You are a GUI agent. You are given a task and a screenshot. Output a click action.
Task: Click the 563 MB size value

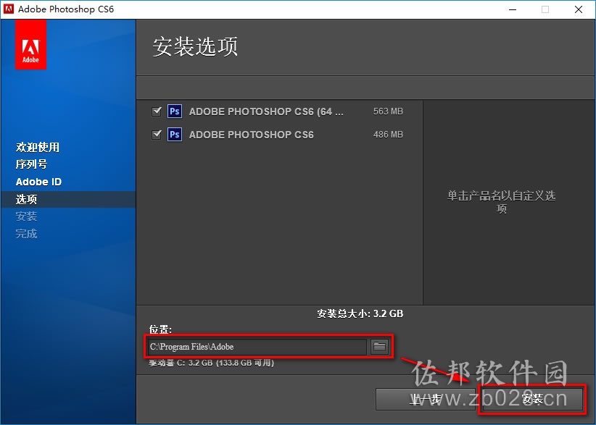tap(388, 111)
